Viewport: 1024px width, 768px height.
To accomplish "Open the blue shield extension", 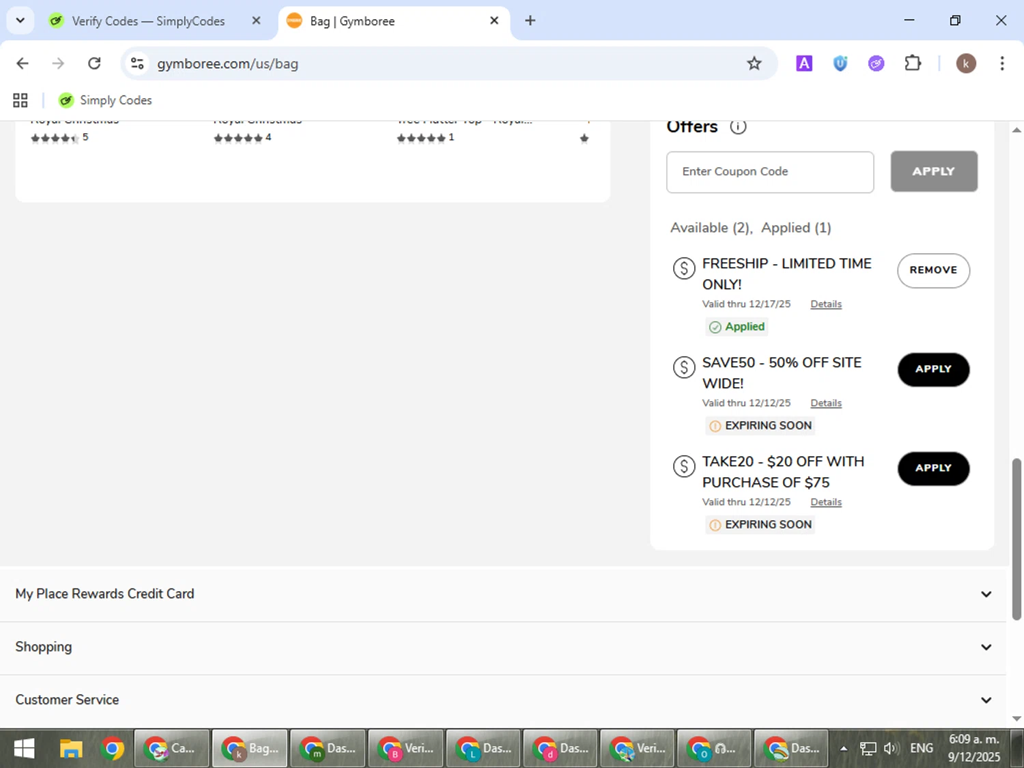I will click(x=840, y=63).
